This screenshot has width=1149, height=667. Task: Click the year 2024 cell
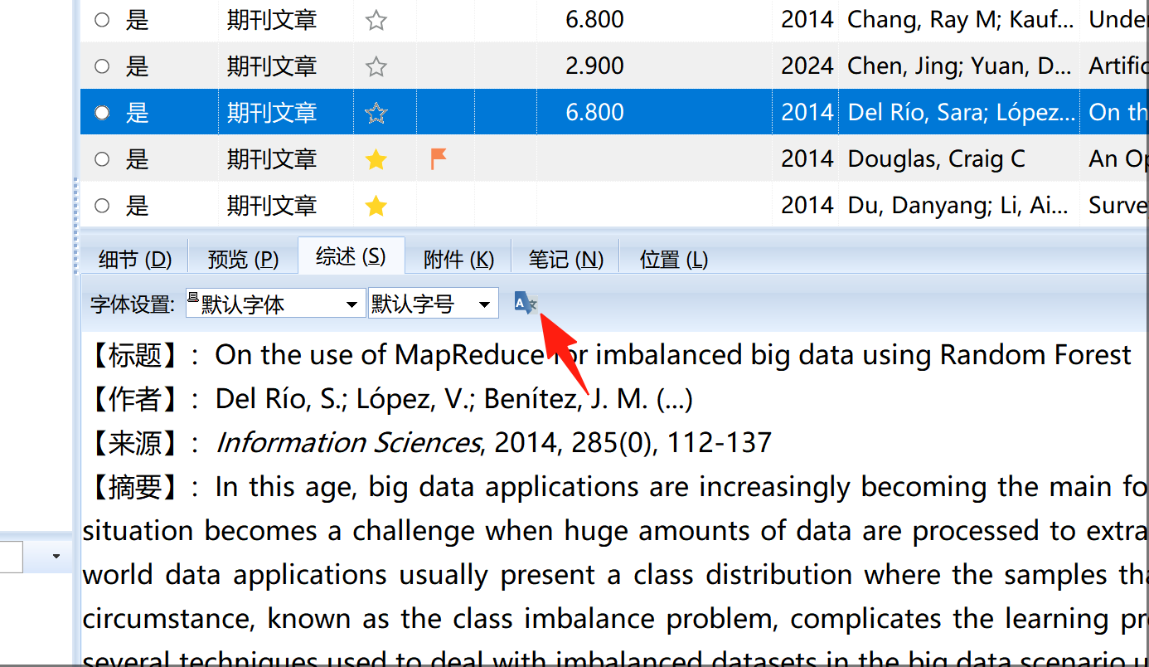coord(807,66)
